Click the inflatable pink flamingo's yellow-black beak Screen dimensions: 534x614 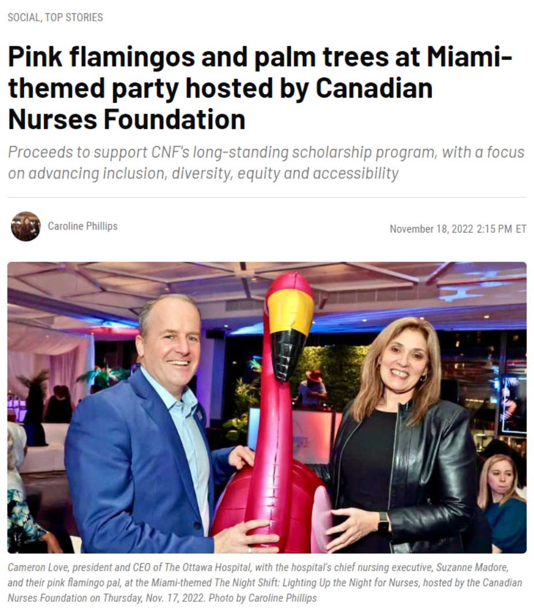point(290,336)
